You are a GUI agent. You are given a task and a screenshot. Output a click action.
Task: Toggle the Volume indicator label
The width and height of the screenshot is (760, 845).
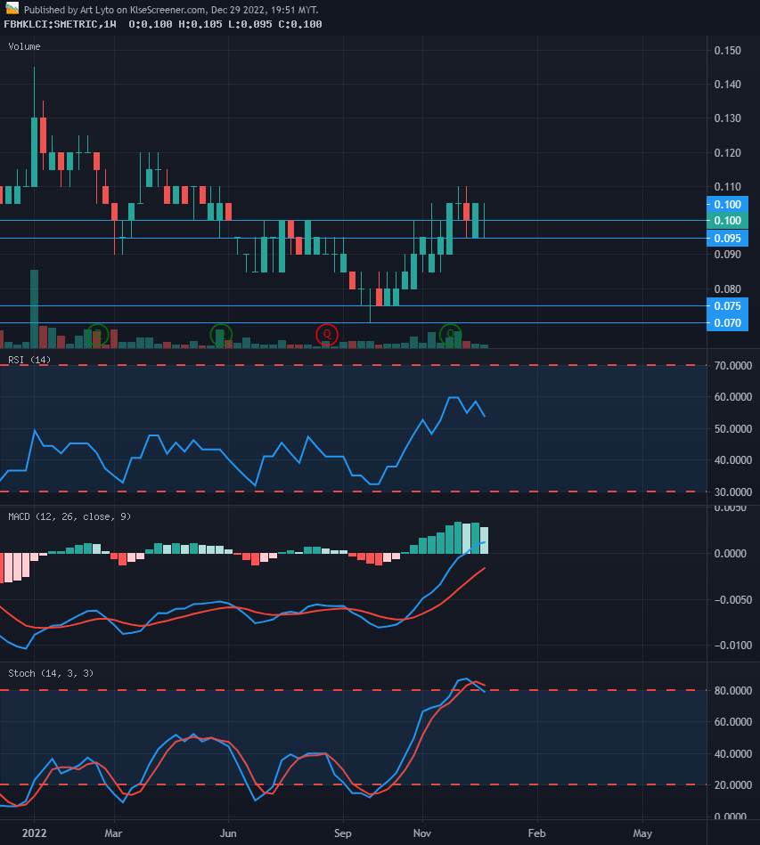click(x=24, y=46)
